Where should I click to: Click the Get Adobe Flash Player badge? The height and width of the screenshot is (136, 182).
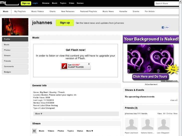[x=76, y=66]
